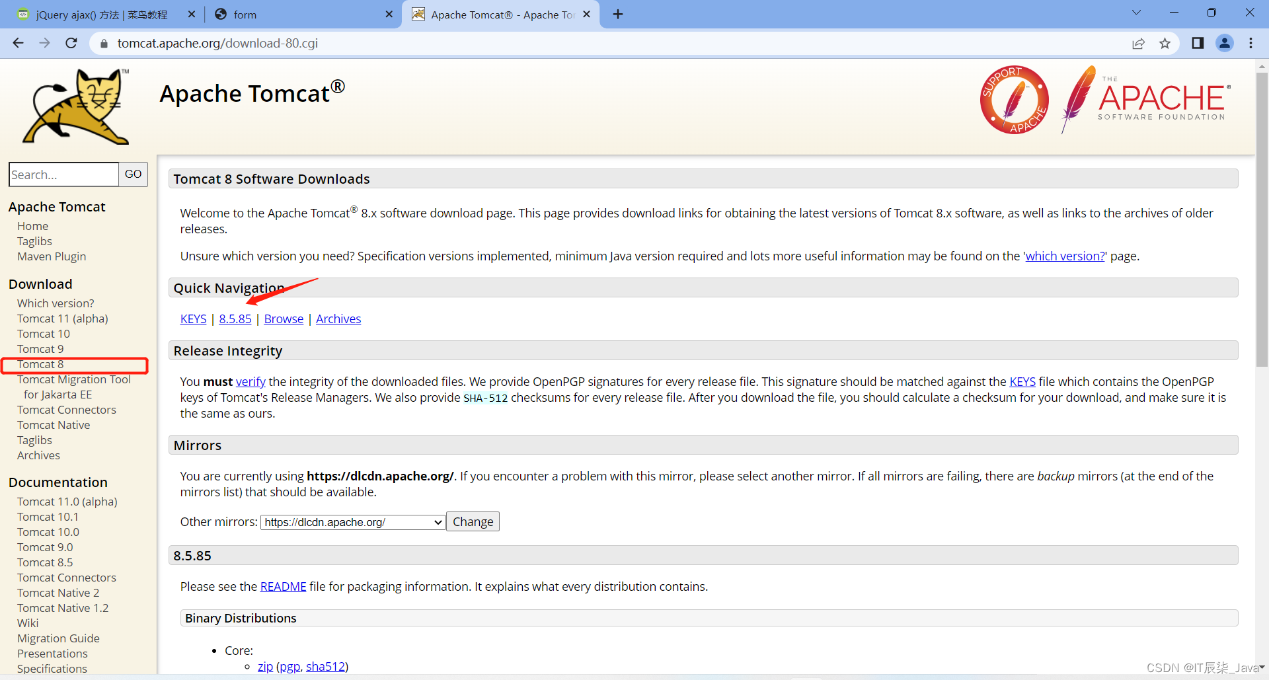This screenshot has width=1269, height=680.
Task: Open the Other mirrors dropdown
Action: click(x=353, y=522)
